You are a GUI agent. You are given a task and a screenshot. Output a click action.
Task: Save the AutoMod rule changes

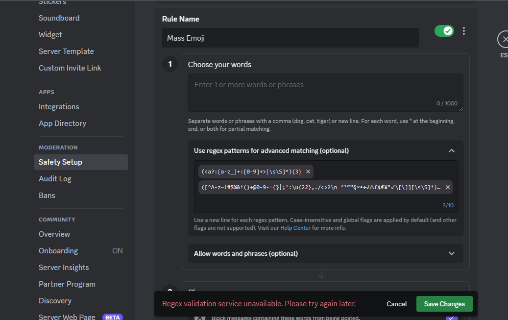click(x=444, y=303)
